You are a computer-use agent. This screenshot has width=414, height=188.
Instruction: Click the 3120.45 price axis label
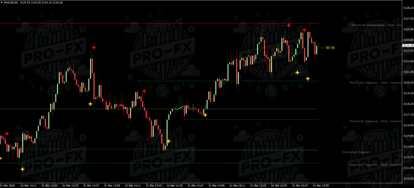tap(408, 82)
